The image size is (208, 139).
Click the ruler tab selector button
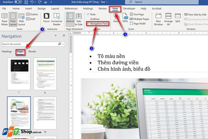point(71,33)
